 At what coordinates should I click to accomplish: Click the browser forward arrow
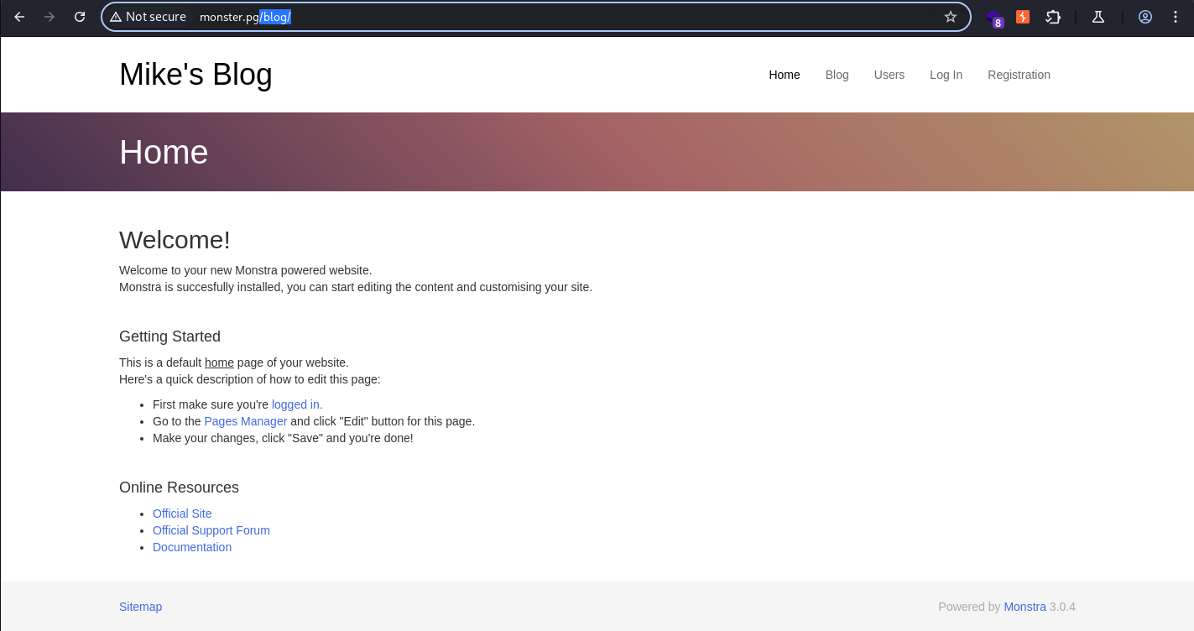pyautogui.click(x=50, y=17)
